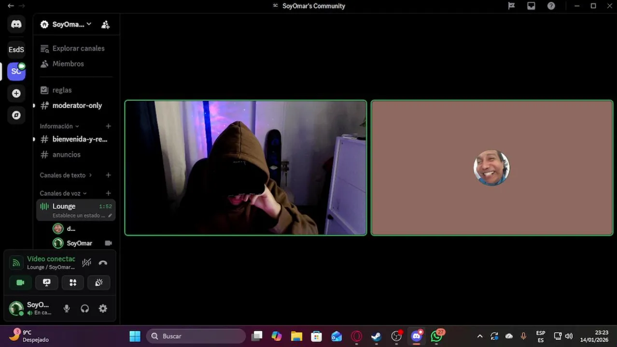Start an activity
Screen dimensions: 617x347
click(x=73, y=283)
